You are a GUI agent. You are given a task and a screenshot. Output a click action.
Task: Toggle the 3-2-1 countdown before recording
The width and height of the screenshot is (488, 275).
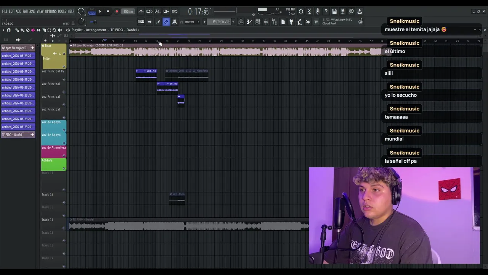[158, 11]
